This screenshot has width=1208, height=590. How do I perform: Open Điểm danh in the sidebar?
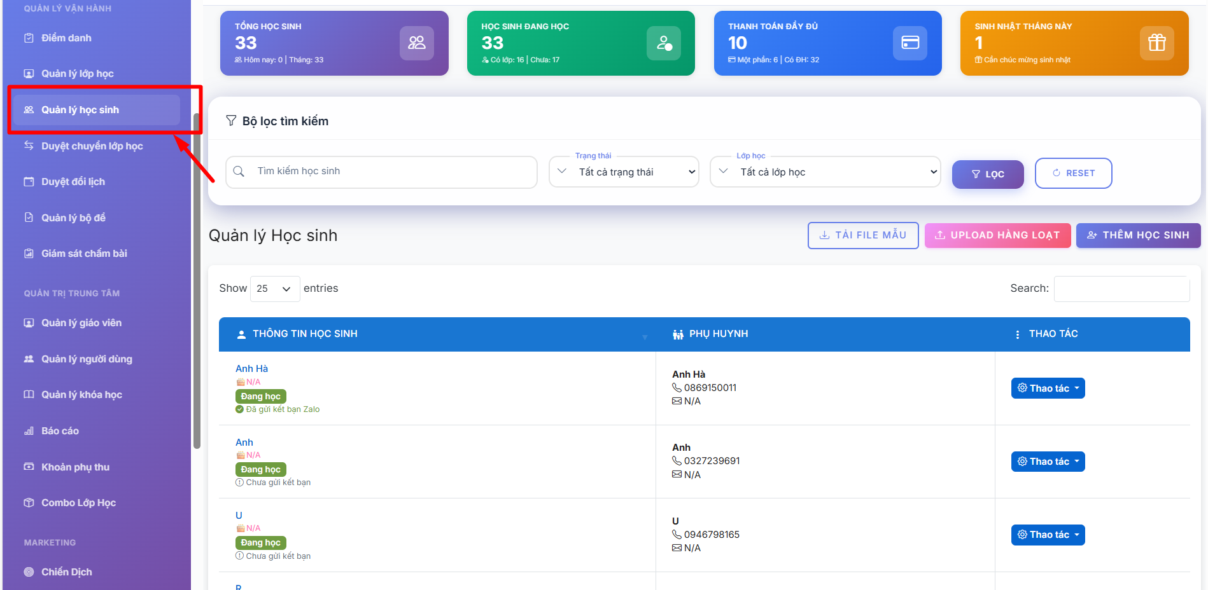click(66, 38)
